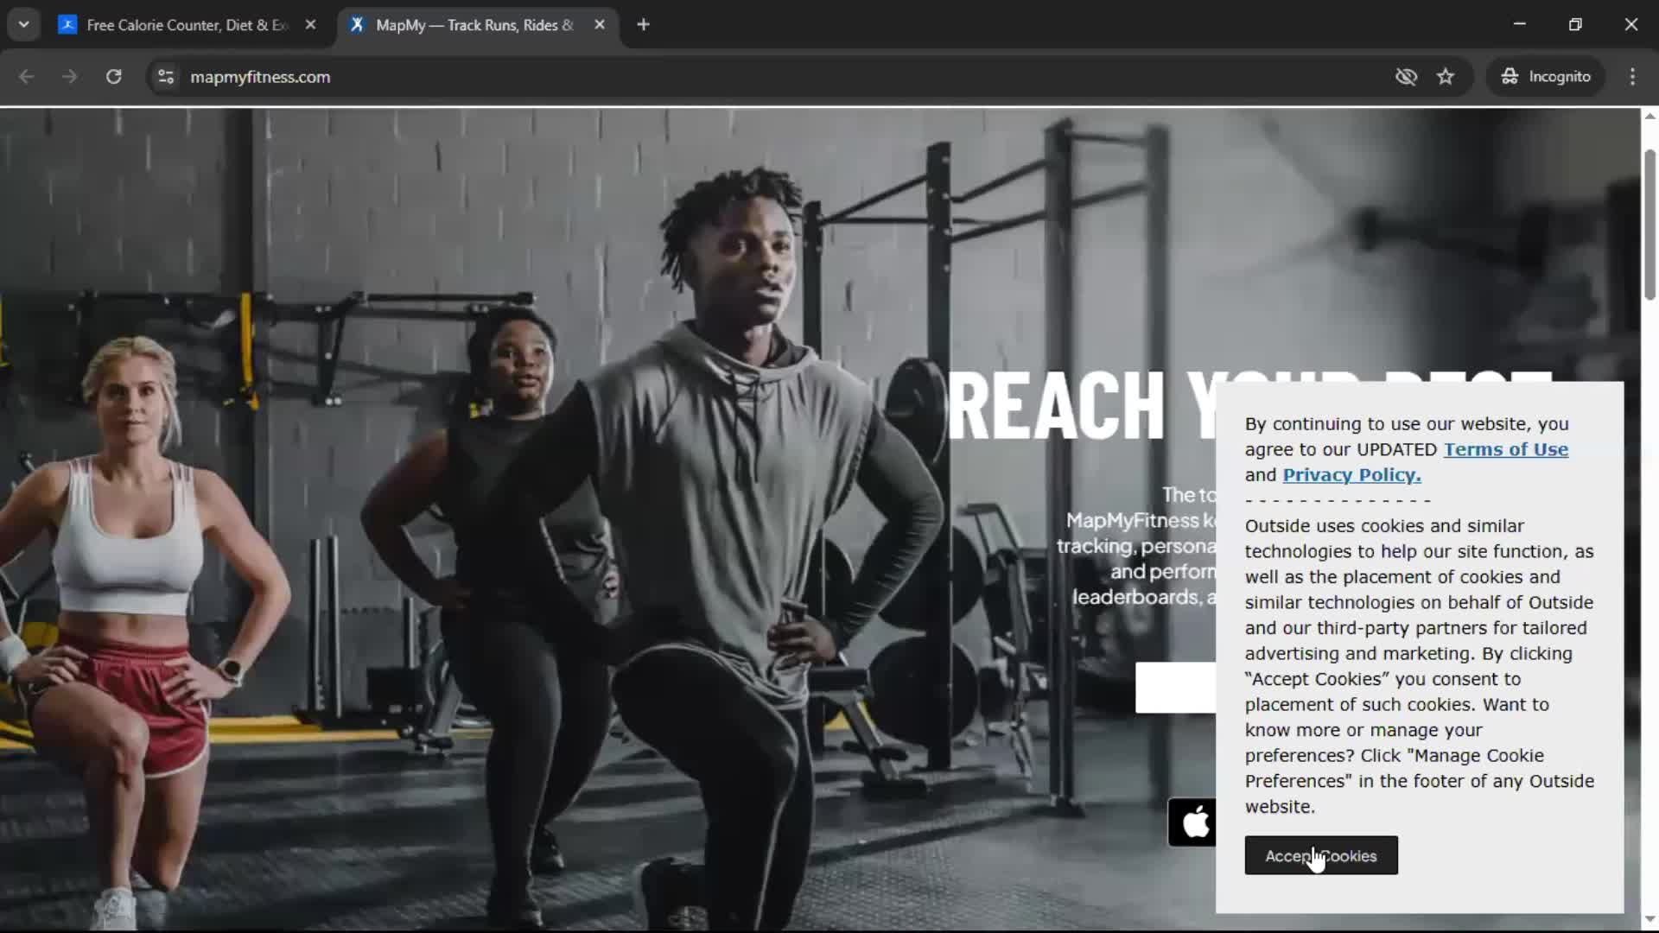
Task: Open the Privacy Policy link
Action: pos(1351,474)
